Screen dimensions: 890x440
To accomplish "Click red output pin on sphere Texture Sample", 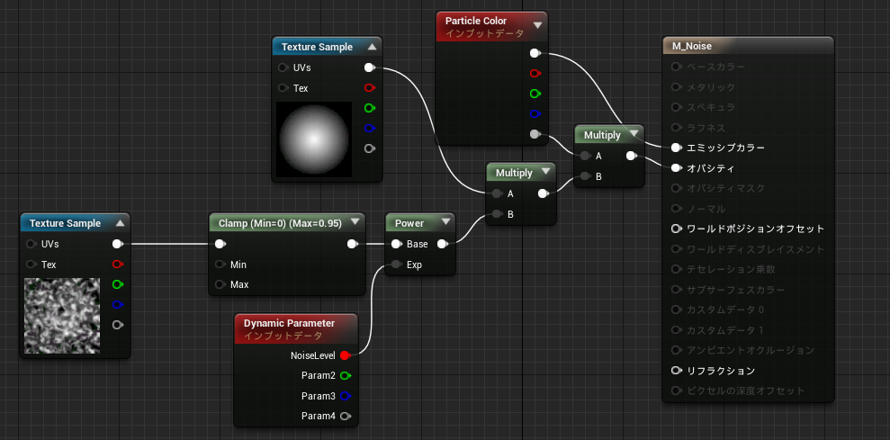I will [x=370, y=88].
